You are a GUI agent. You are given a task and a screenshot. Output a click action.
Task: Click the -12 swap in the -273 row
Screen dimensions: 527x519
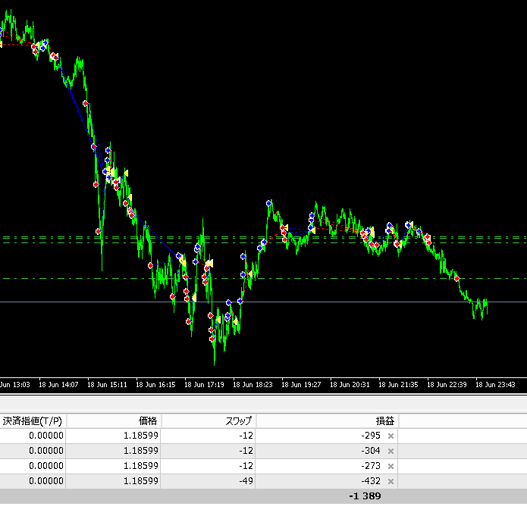246,466
